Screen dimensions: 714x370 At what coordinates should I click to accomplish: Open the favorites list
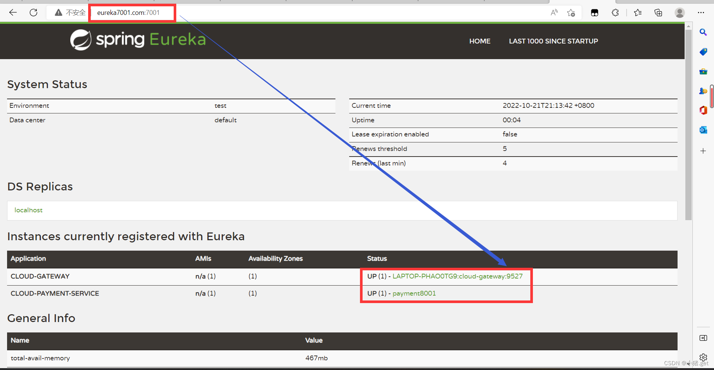pos(638,13)
